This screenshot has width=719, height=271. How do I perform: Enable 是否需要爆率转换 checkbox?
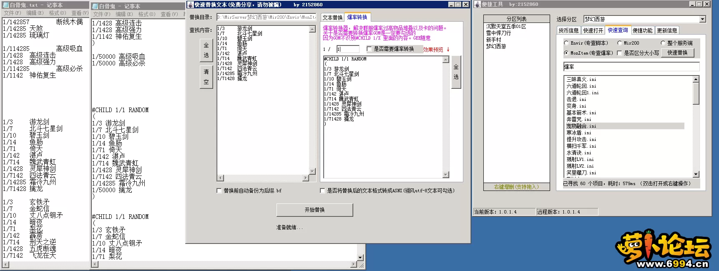tap(369, 49)
